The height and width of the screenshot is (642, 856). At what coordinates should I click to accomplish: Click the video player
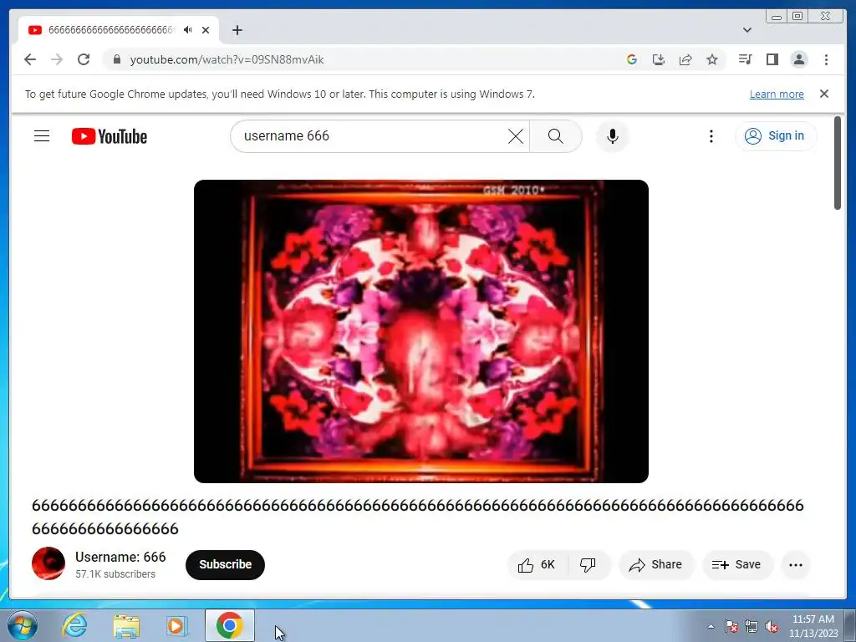coord(421,331)
